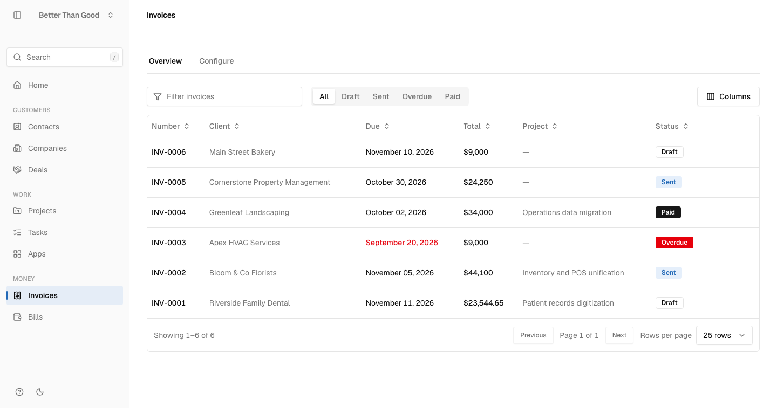This screenshot has height=408, width=777.
Task: Click the Contacts icon in sidebar
Action: pos(17,127)
